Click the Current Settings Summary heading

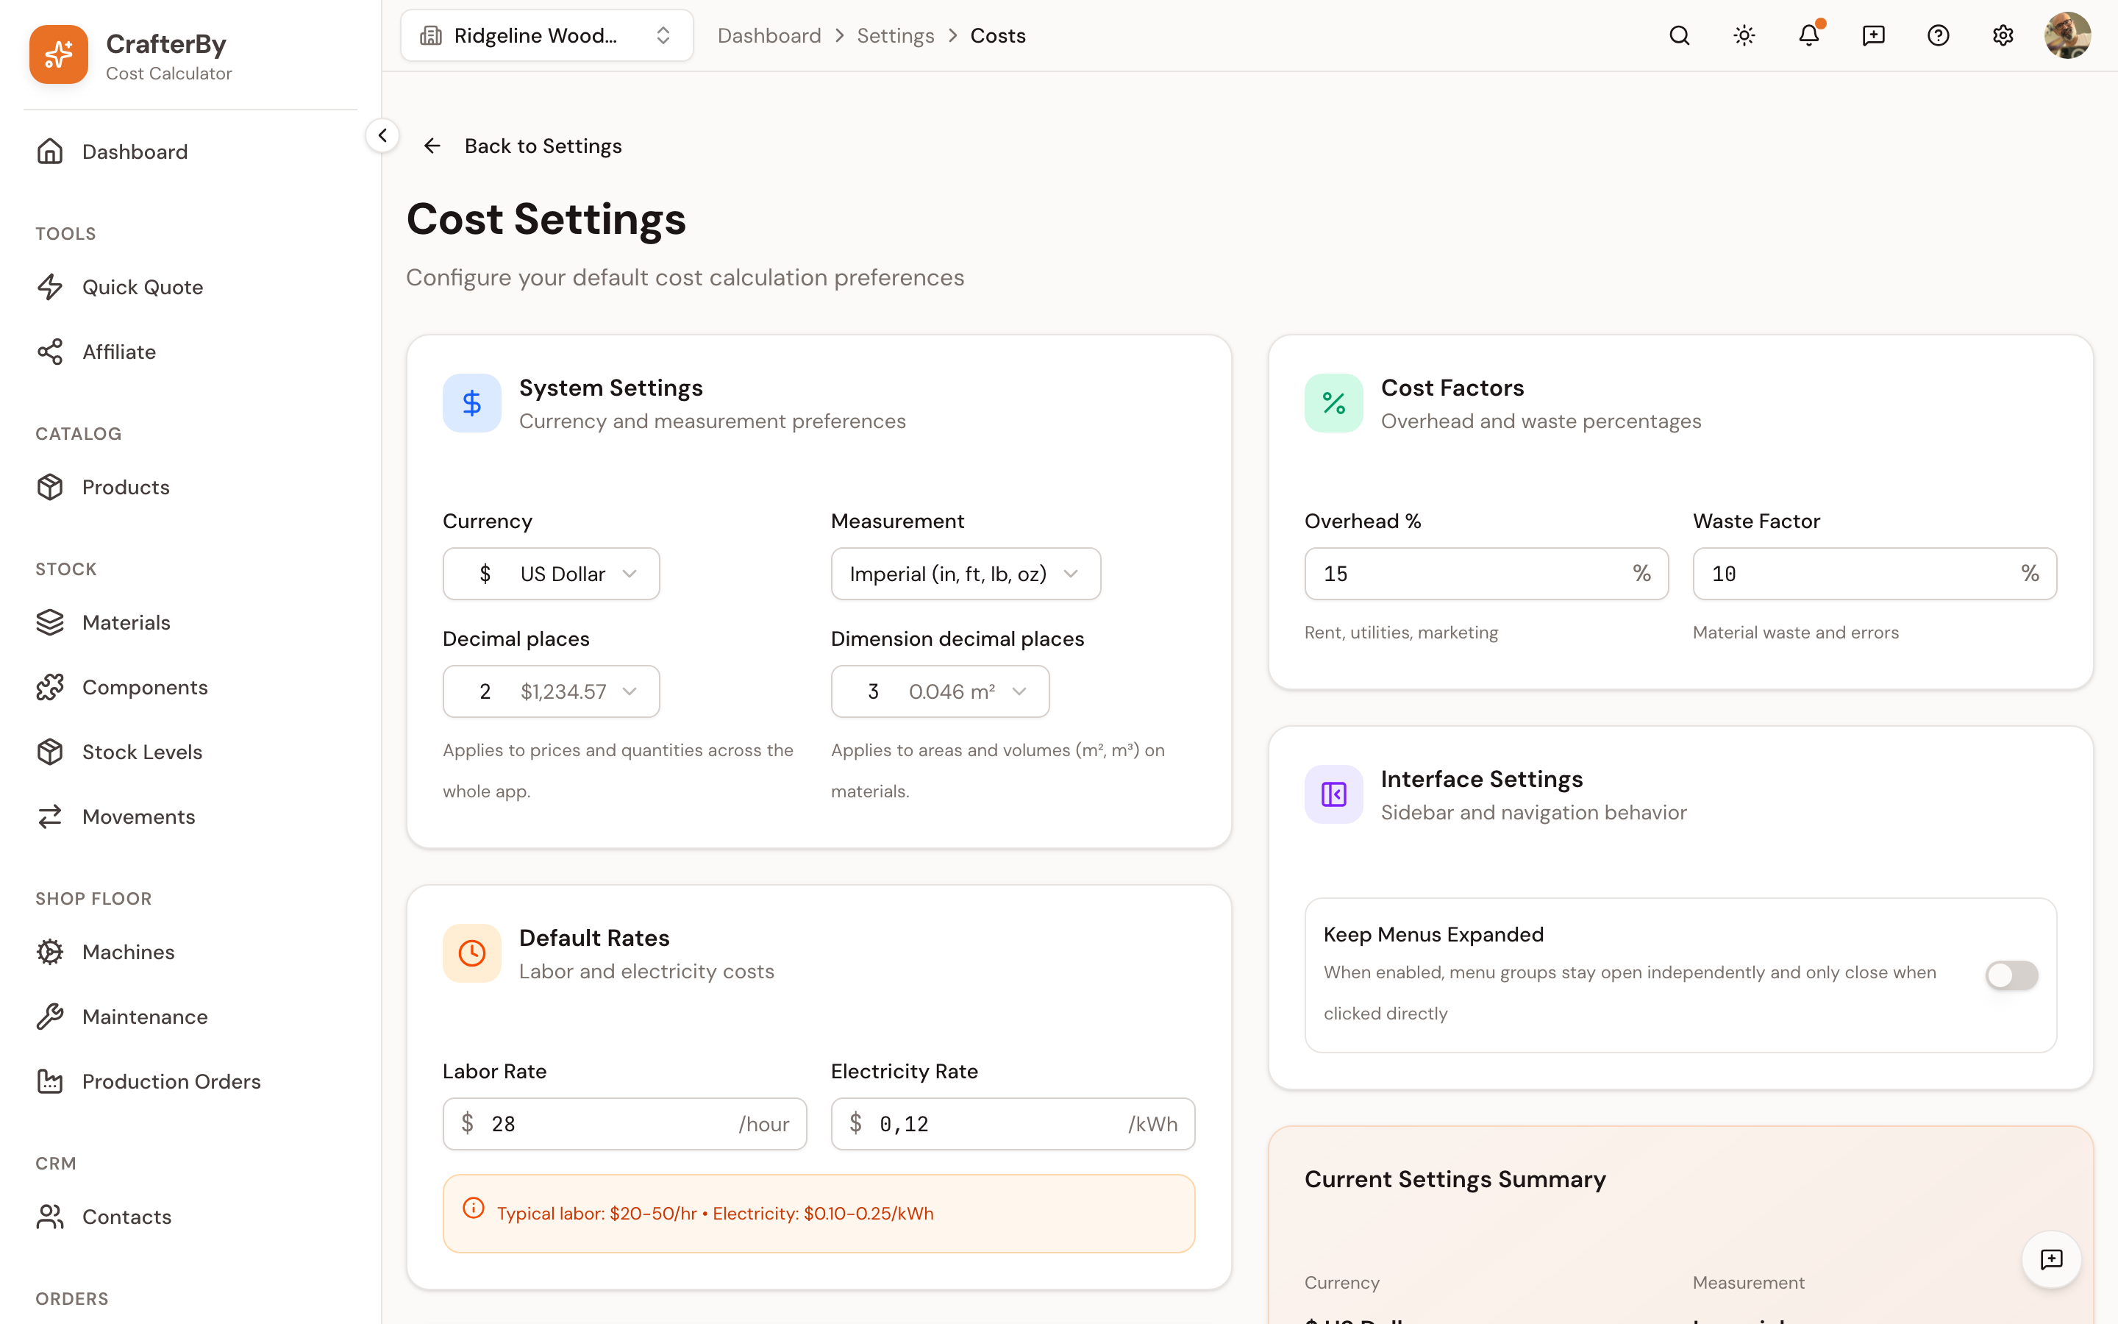[x=1455, y=1180]
